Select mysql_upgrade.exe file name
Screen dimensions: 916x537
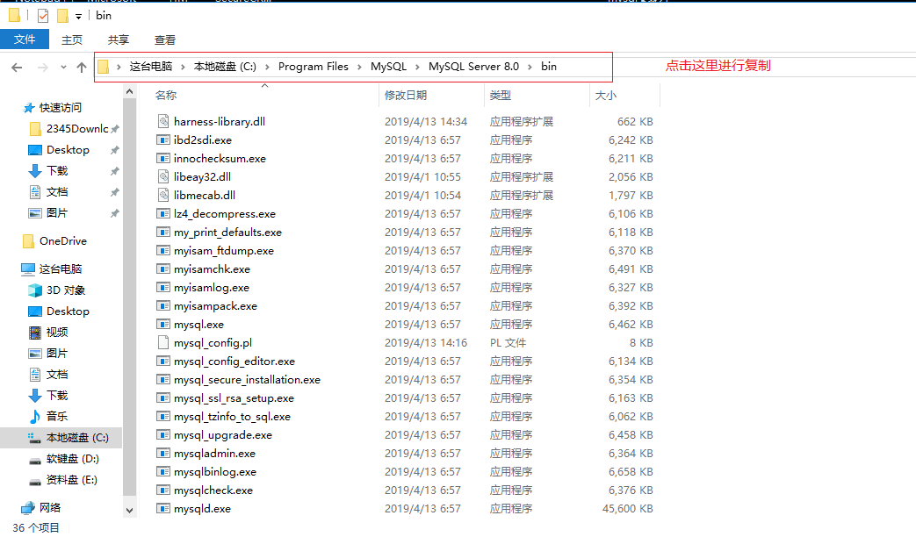pos(223,435)
